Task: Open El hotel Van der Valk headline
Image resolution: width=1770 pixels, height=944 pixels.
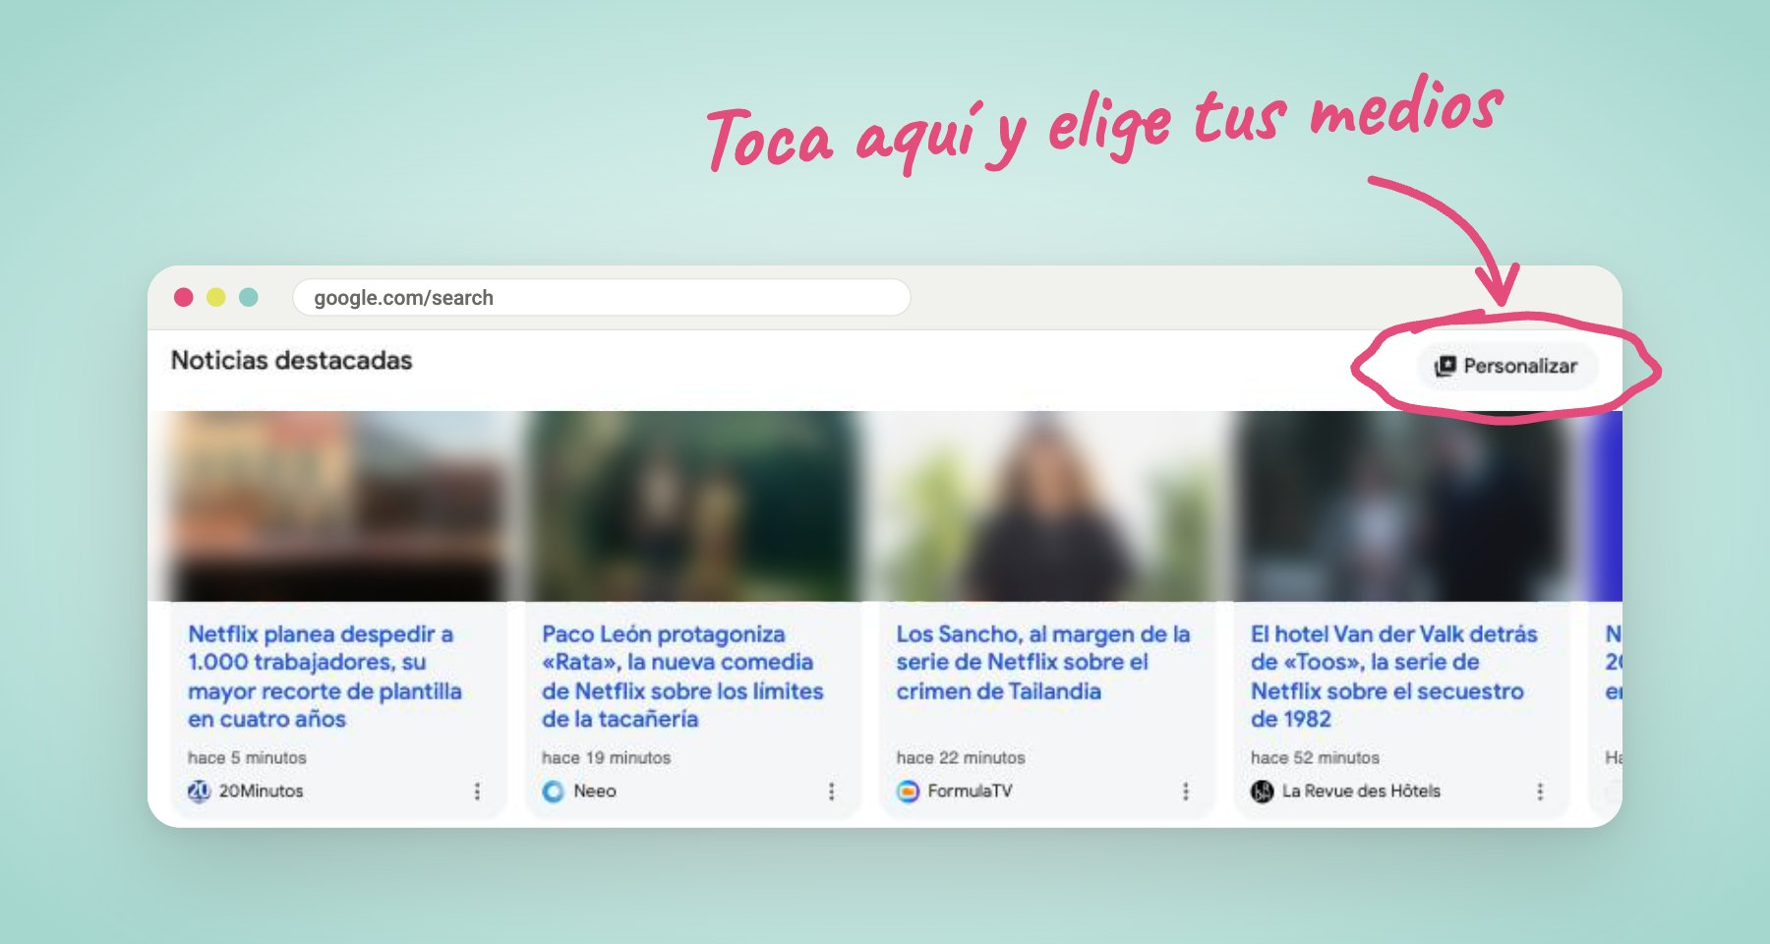Action: (1393, 677)
